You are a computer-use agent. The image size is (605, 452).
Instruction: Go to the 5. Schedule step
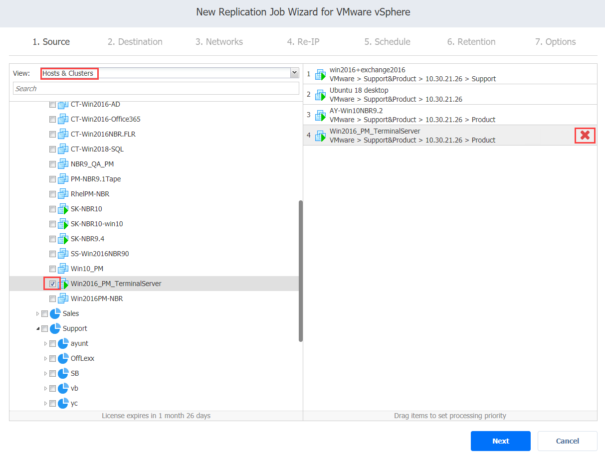point(387,42)
